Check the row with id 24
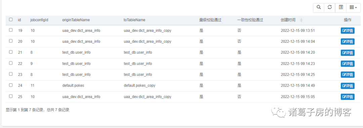Image resolution: width=363 pixels, height=128 pixels. coord(11,85)
